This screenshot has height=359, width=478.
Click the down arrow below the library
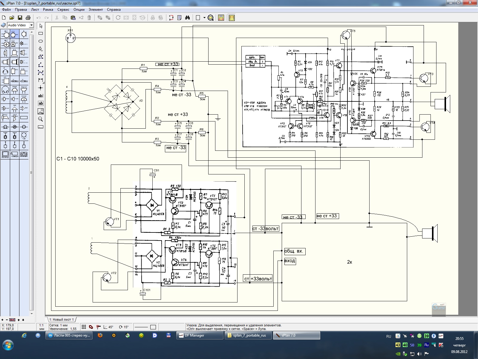click(x=23, y=320)
